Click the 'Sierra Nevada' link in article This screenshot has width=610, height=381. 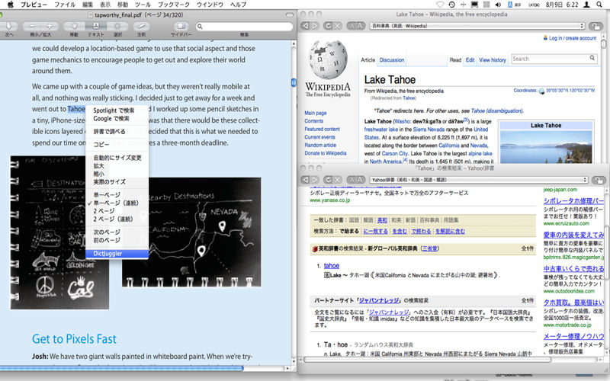[x=429, y=130]
